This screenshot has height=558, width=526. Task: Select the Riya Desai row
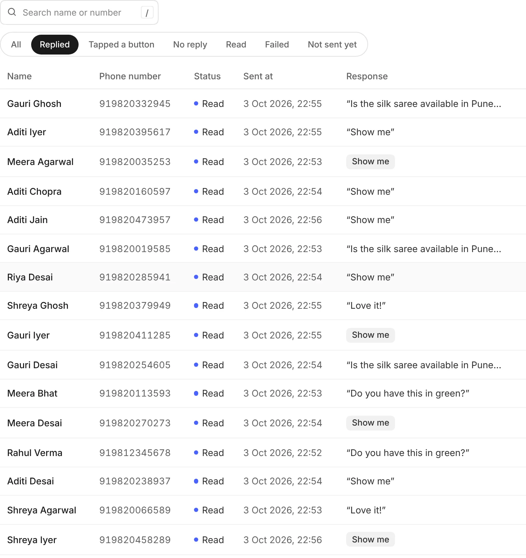(263, 277)
